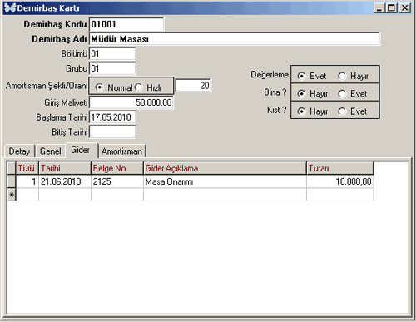This screenshot has width=416, height=322.
Task: Click the amount cell 10.000,00
Action: (340, 181)
